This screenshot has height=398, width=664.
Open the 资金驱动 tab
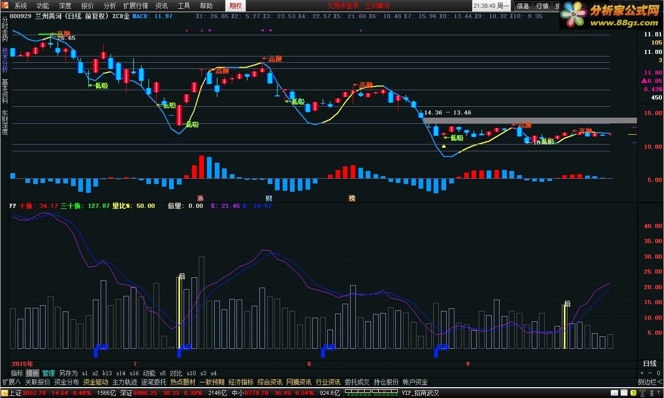coord(95,382)
